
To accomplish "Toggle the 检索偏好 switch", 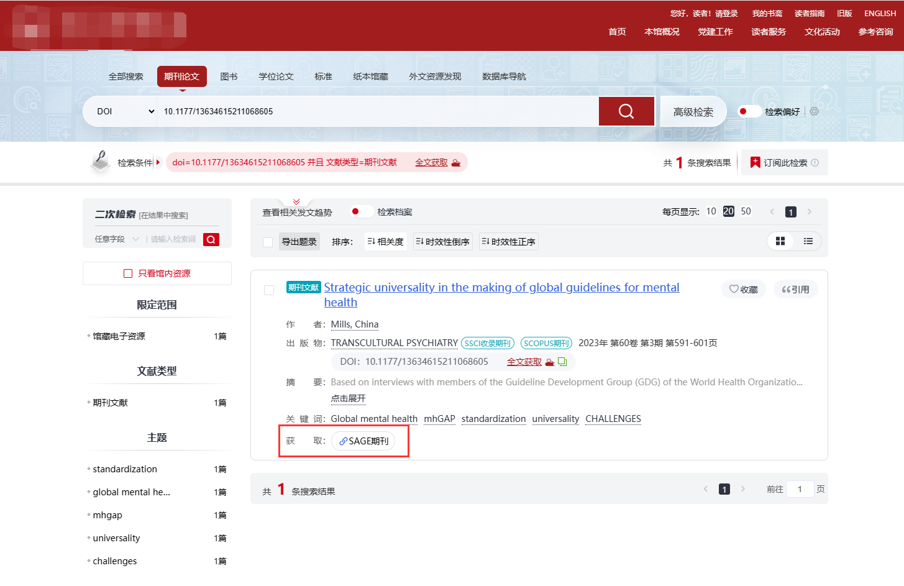I will 749,111.
